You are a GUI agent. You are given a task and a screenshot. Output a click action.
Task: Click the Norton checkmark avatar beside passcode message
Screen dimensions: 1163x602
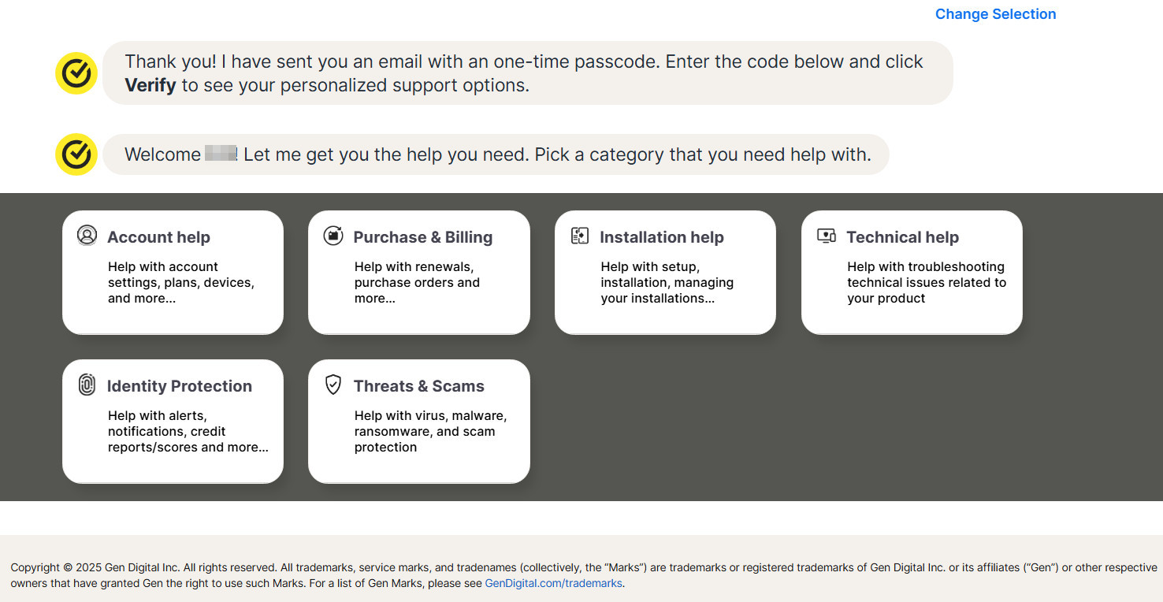click(x=76, y=73)
